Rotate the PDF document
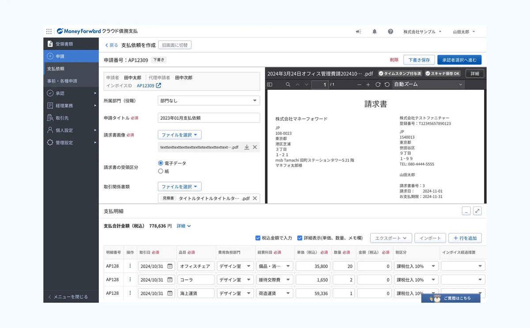 click(x=379, y=84)
